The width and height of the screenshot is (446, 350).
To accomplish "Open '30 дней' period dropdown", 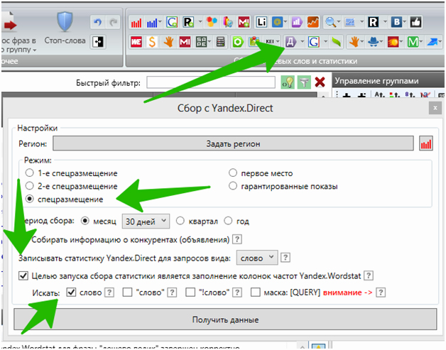I will pyautogui.click(x=146, y=222).
